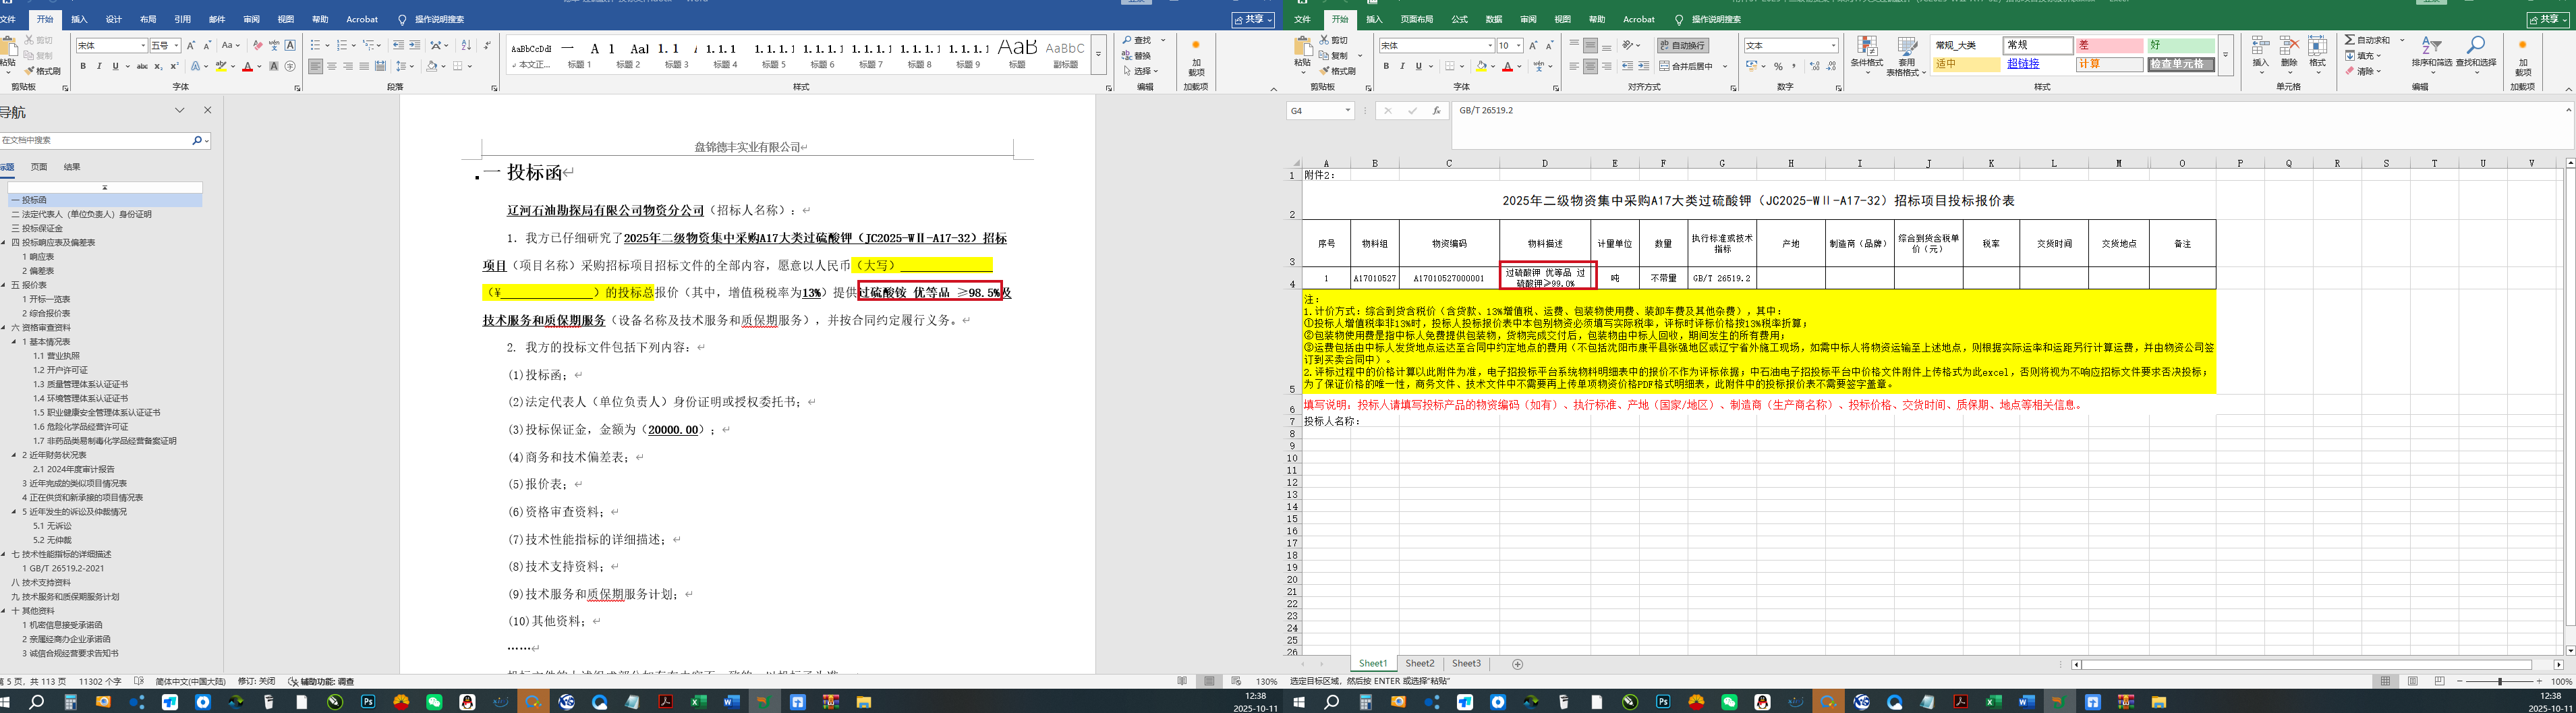Click the Word 共享 share button
Viewport: 2576px width, 713px height.
(1253, 19)
